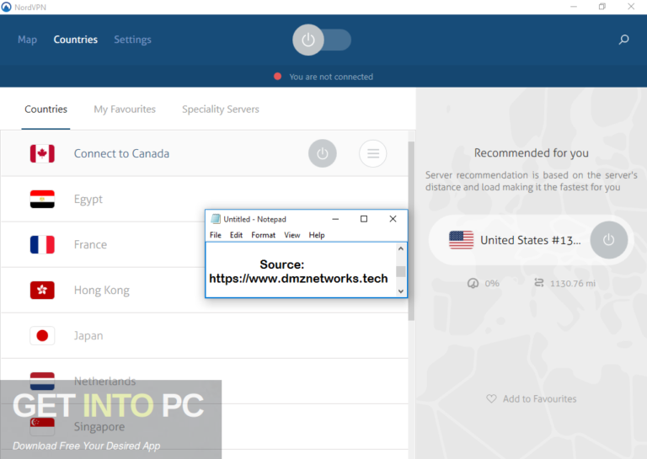Open the search magnifier icon

[623, 40]
